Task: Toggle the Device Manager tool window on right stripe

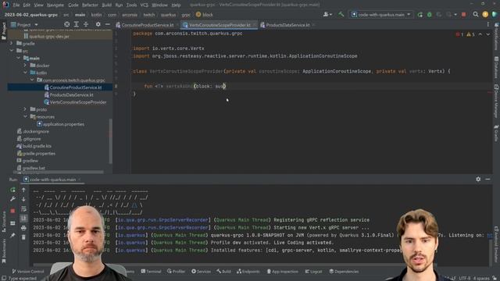Action: (496, 101)
